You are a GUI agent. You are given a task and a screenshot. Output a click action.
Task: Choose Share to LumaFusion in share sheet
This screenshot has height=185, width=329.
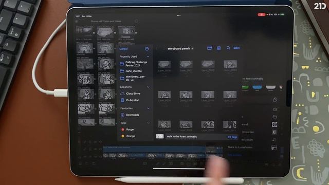click(x=240, y=147)
